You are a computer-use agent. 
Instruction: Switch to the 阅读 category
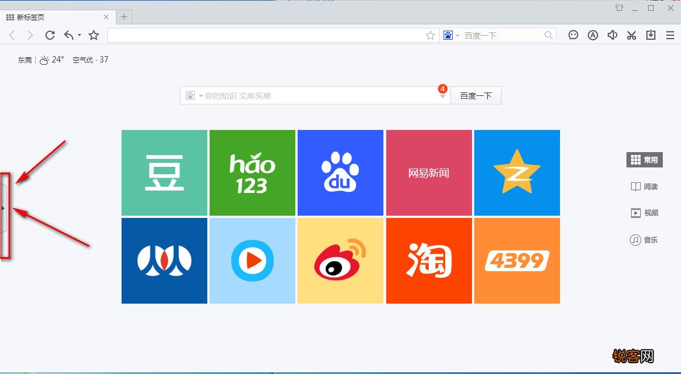[x=645, y=187]
